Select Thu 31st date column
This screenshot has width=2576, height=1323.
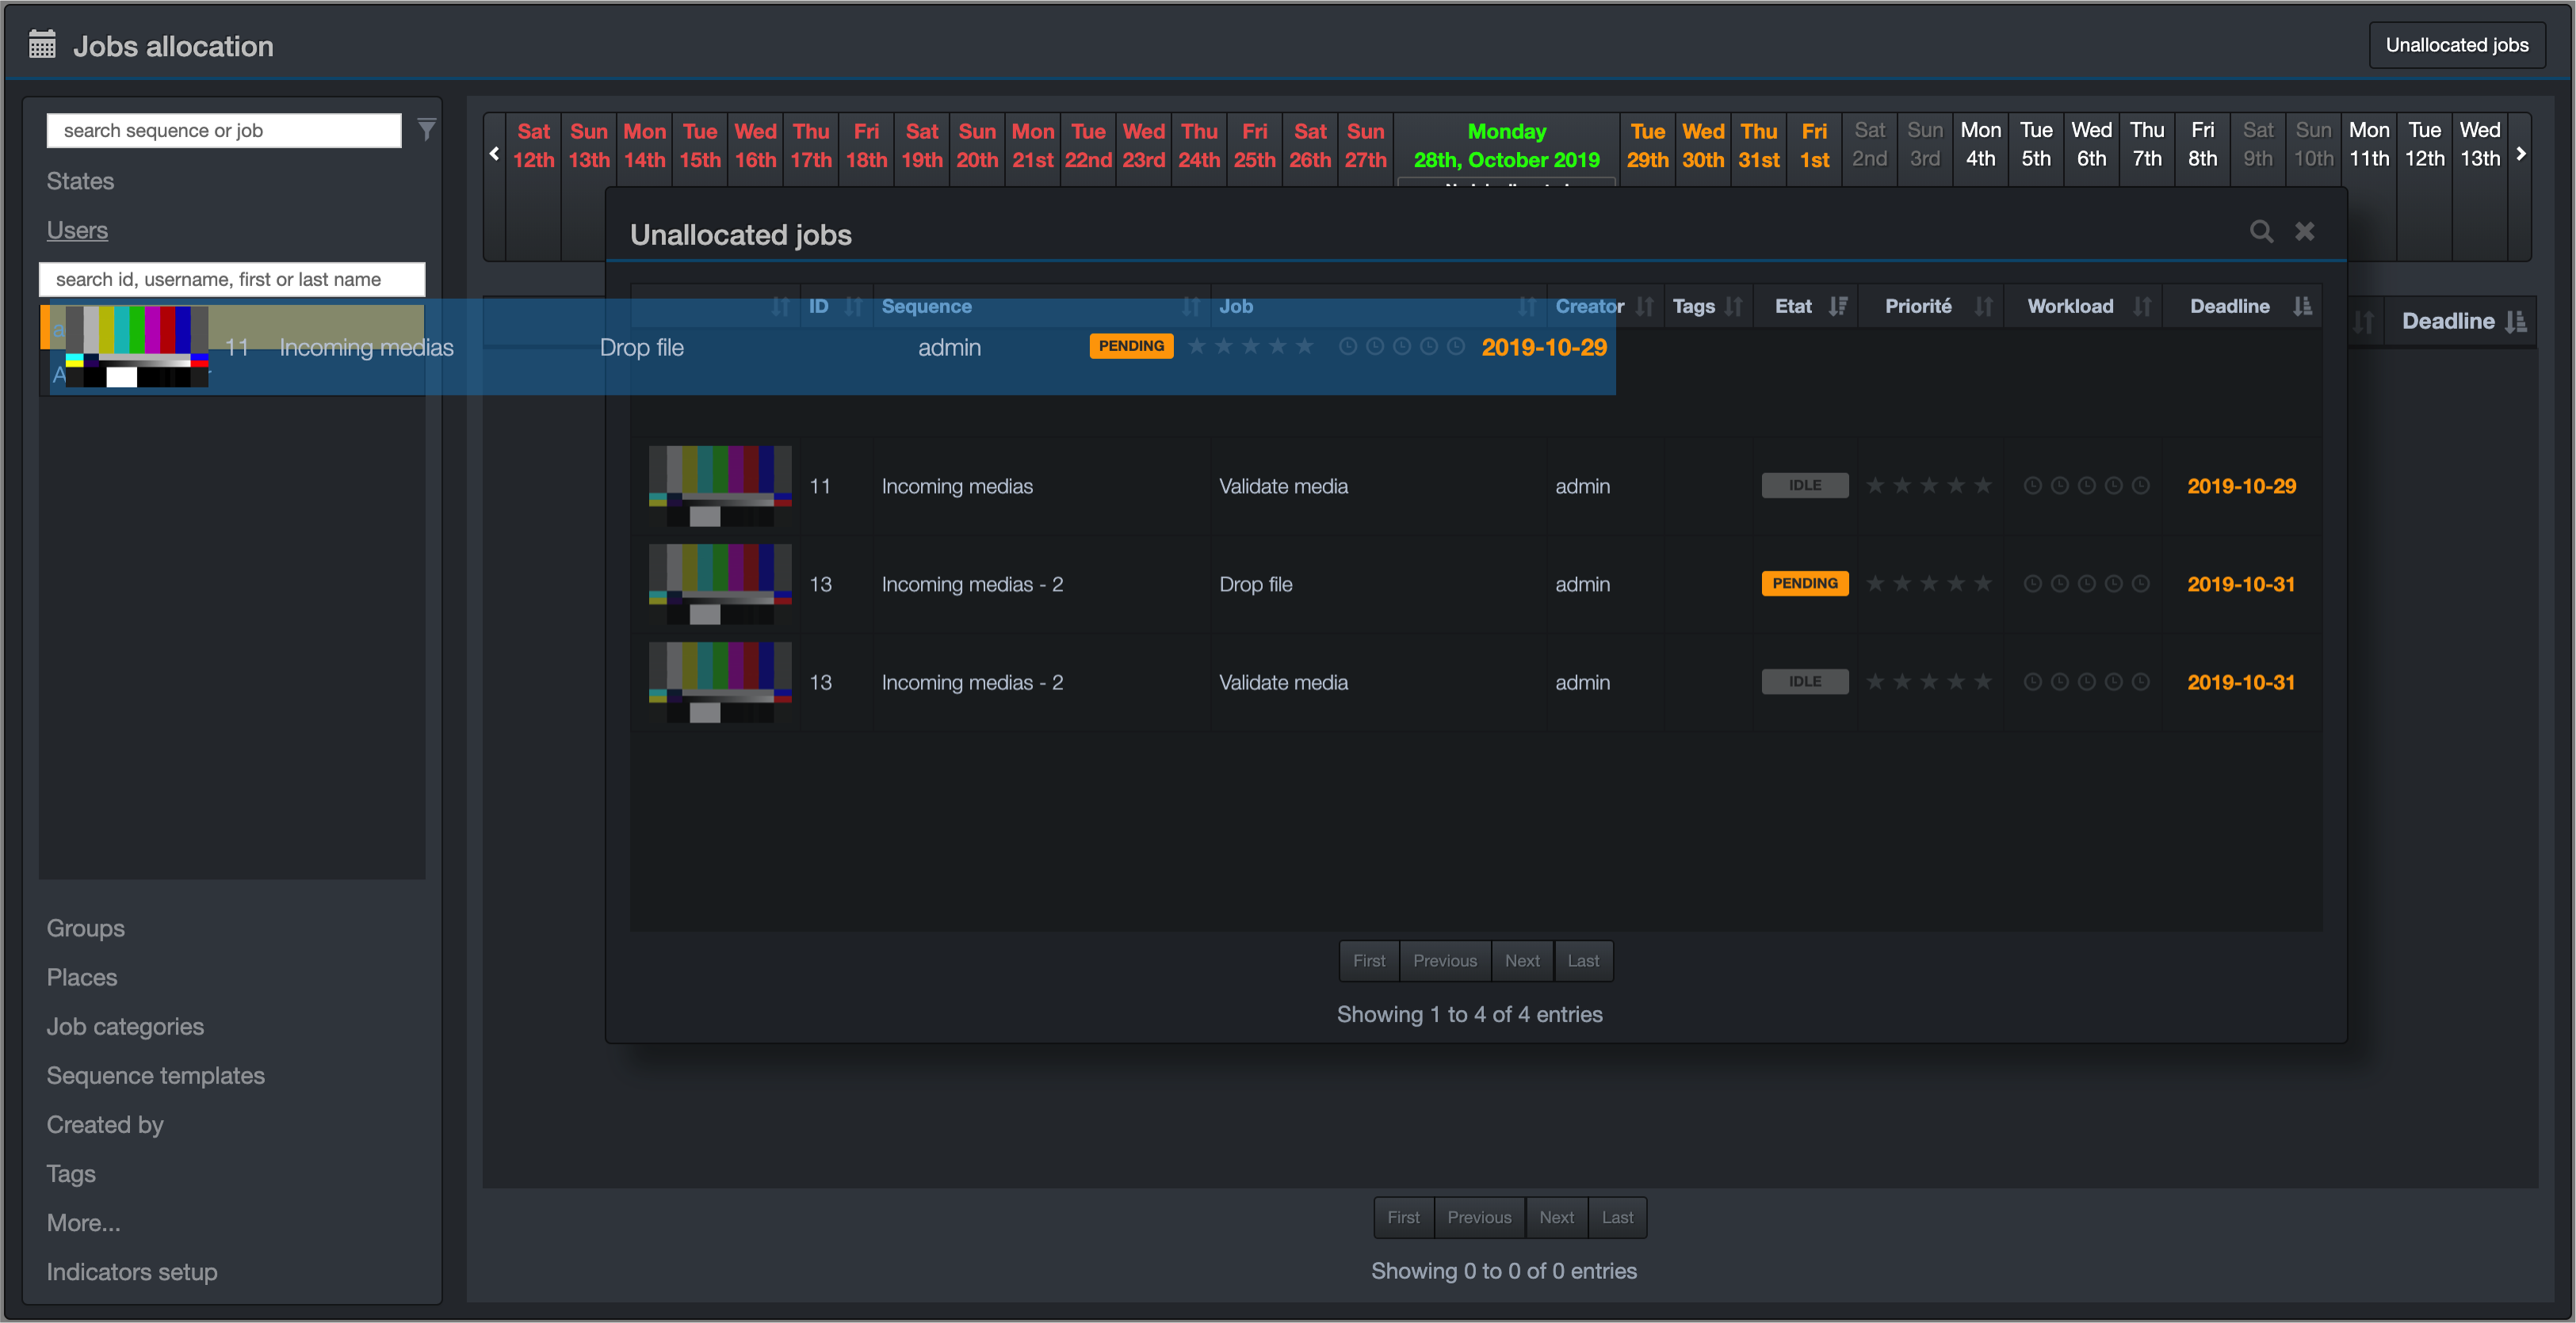coord(1758,146)
